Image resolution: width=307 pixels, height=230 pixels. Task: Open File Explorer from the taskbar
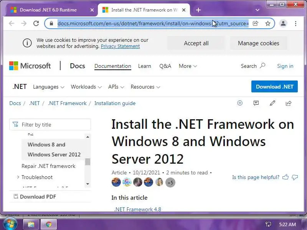pyautogui.click(x=31, y=224)
